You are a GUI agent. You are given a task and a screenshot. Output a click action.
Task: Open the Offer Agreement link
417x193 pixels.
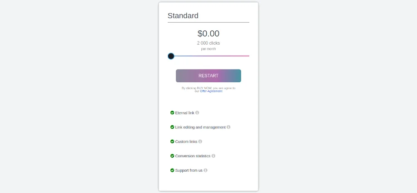click(211, 91)
